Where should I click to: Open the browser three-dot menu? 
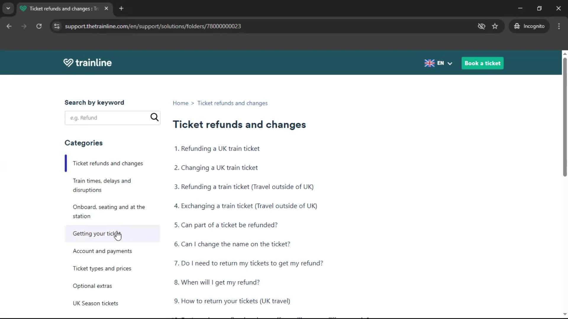coord(559,26)
